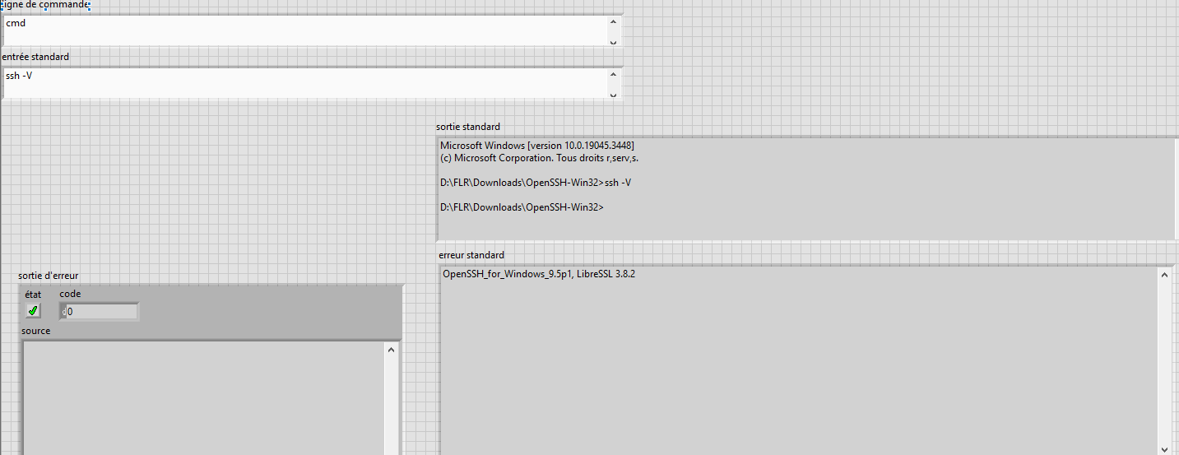Select the 'ligne de commande' label
This screenshot has height=455, width=1179.
pos(45,5)
